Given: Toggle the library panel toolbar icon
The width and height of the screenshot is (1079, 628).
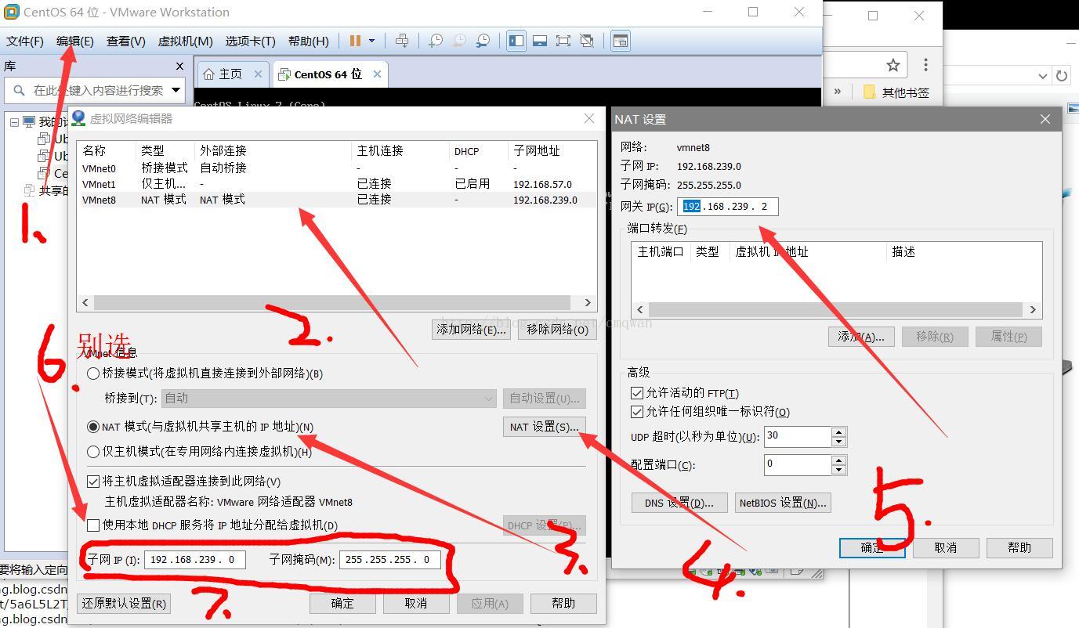Looking at the screenshot, I should coord(516,41).
